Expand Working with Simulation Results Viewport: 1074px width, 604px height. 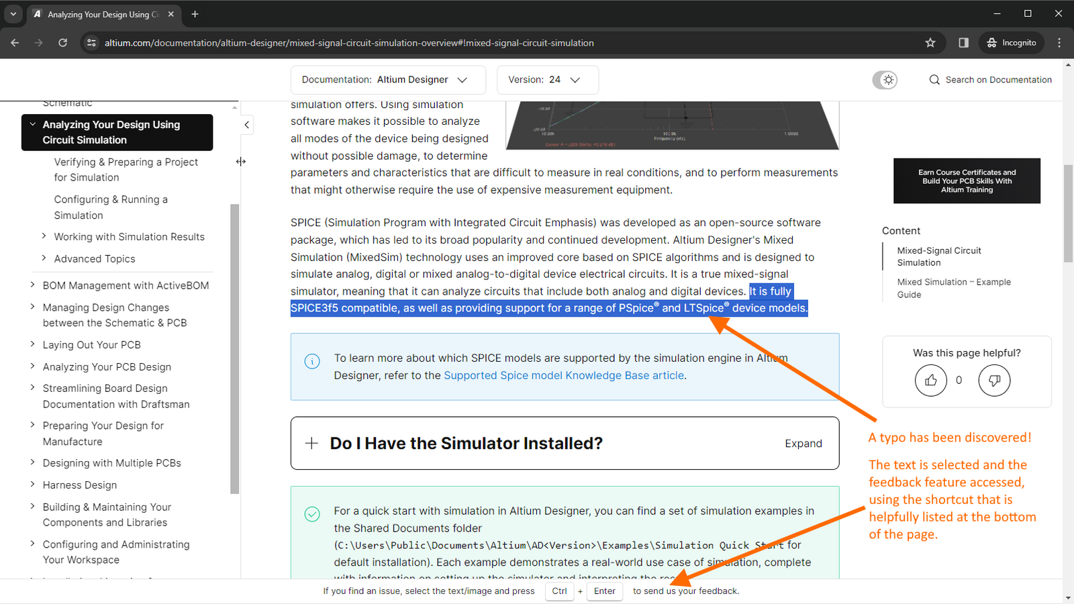coord(44,236)
